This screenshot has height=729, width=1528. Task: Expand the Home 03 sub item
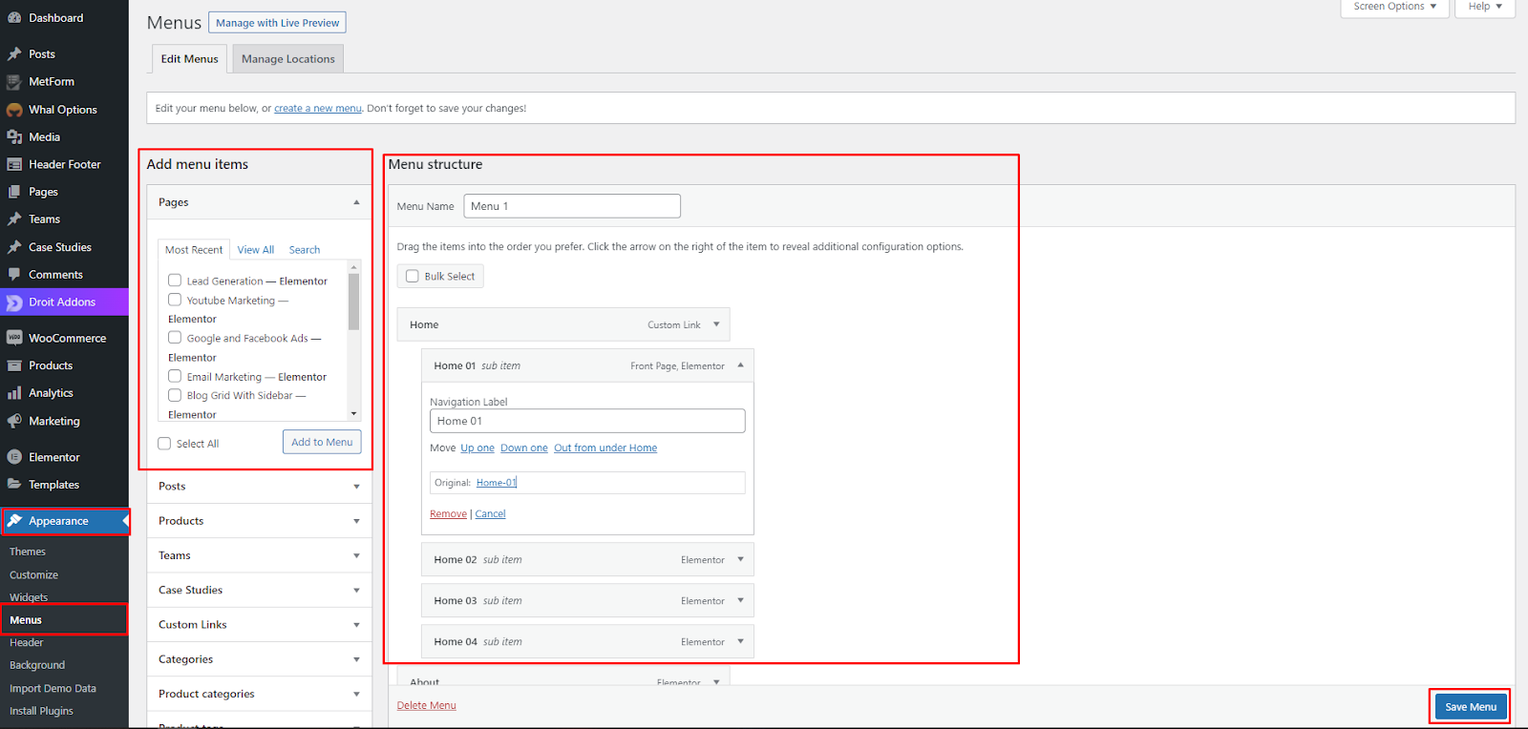click(x=740, y=600)
